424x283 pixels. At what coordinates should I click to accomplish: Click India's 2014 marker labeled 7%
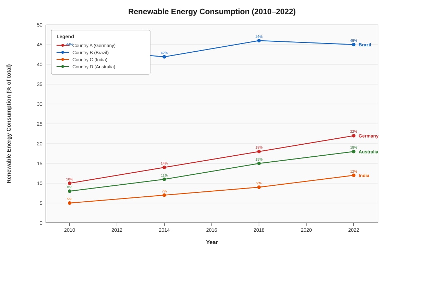click(164, 195)
